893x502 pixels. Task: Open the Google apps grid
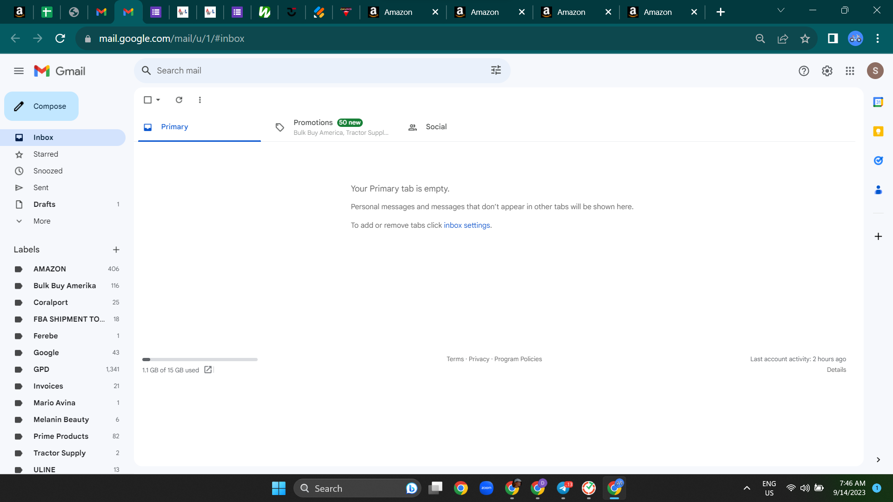click(x=850, y=71)
